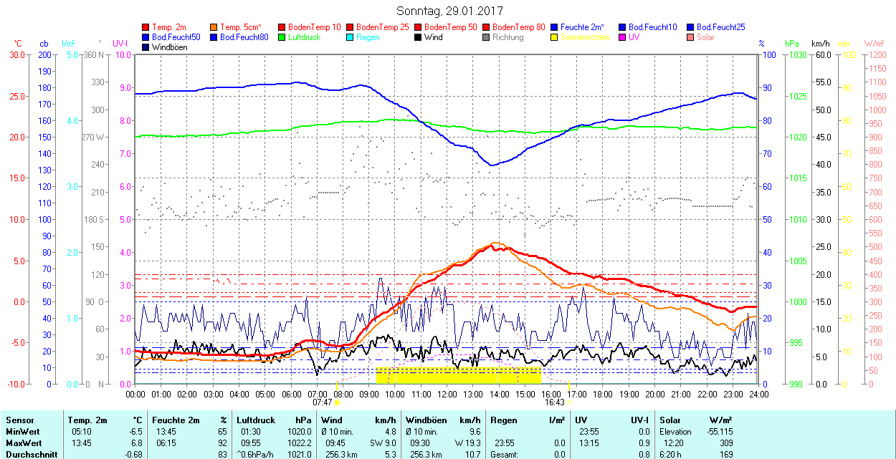Click the dark Windböen legend swatch
896x459 pixels.
click(x=146, y=47)
